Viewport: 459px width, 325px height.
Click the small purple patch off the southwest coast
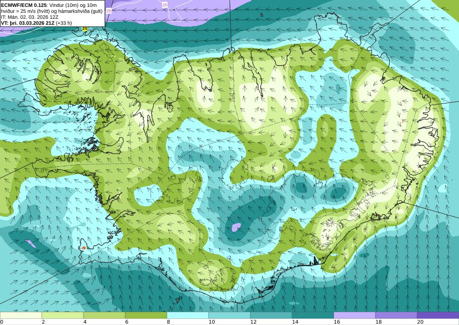(x=30, y=243)
